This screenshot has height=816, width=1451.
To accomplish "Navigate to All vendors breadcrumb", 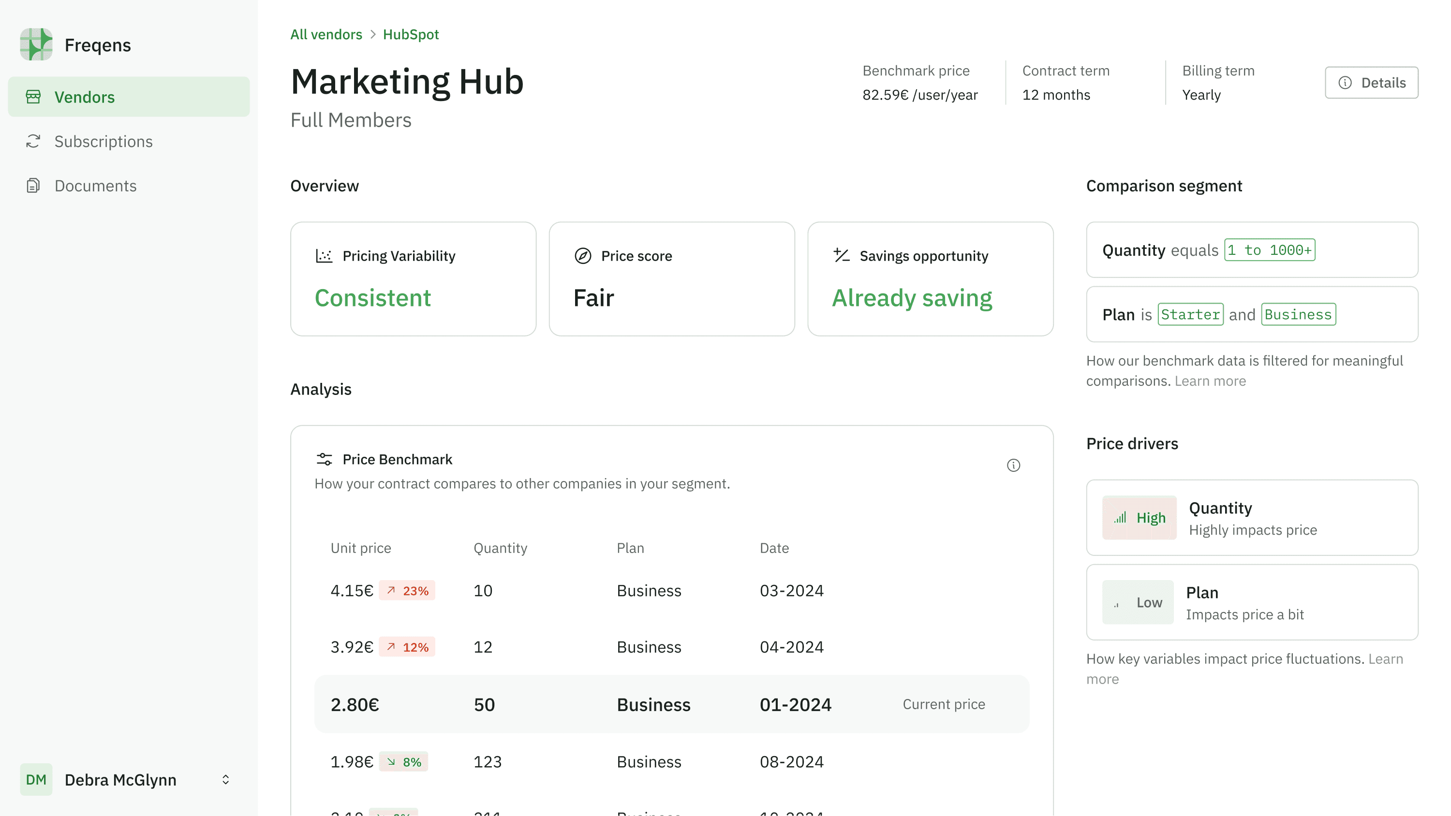I will [326, 34].
